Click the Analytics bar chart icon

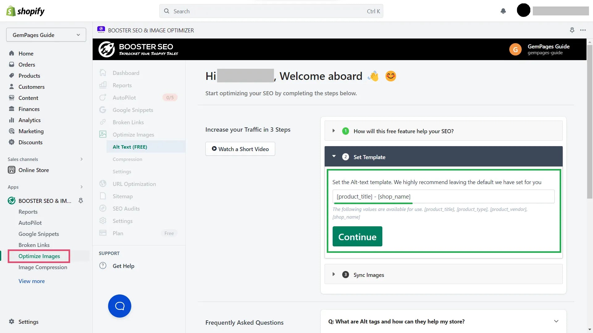click(12, 120)
